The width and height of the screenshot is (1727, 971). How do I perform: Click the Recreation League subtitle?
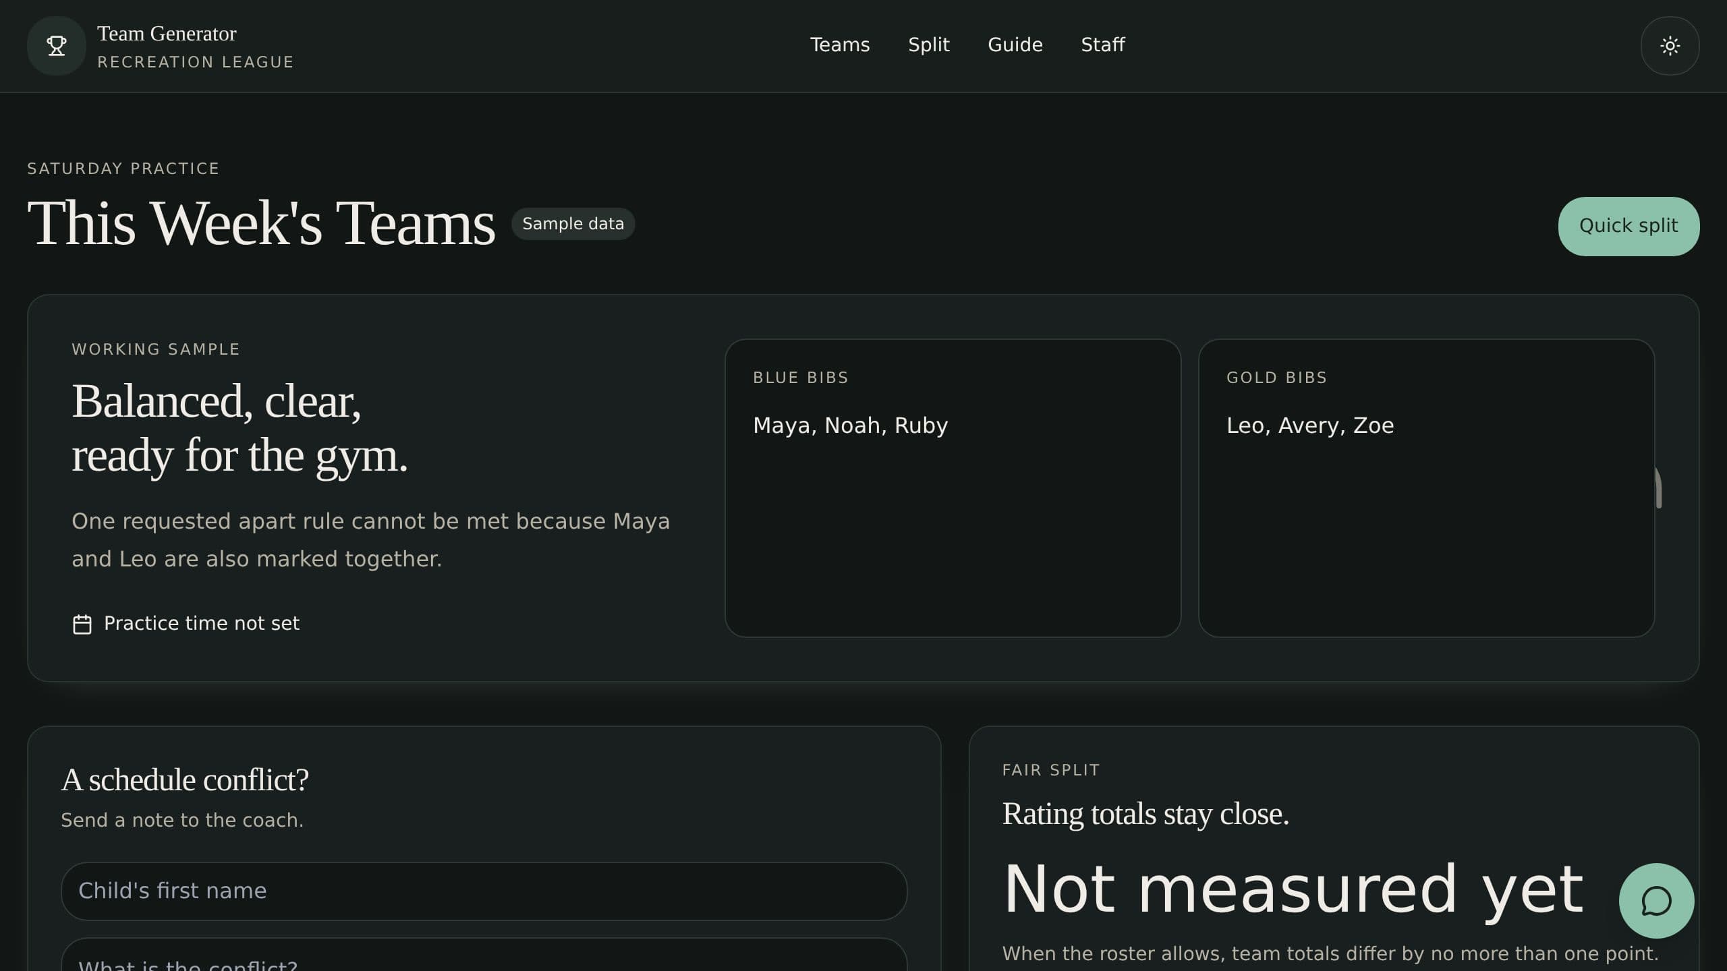tap(196, 62)
